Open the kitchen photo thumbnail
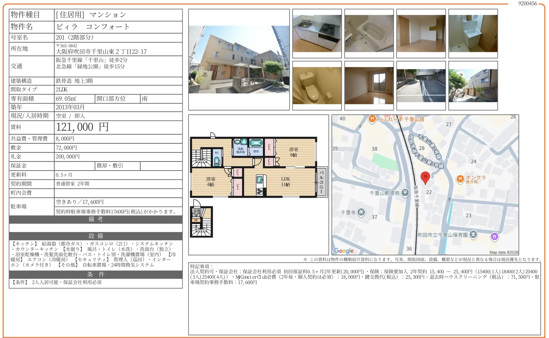The width and height of the screenshot is (549, 338). (x=317, y=33)
